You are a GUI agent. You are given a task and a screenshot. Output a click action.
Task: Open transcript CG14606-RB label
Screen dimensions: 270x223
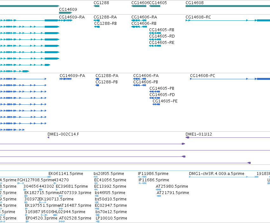144,24
